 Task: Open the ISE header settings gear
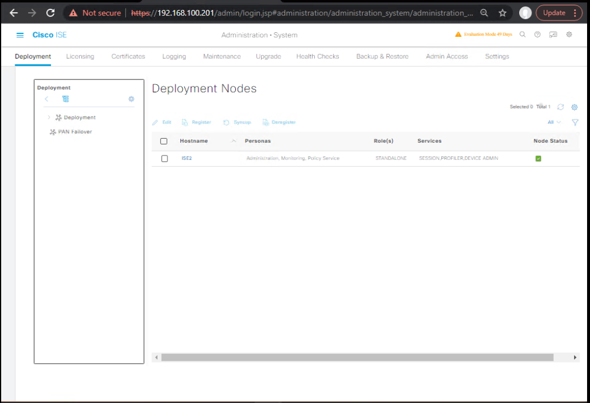point(570,35)
